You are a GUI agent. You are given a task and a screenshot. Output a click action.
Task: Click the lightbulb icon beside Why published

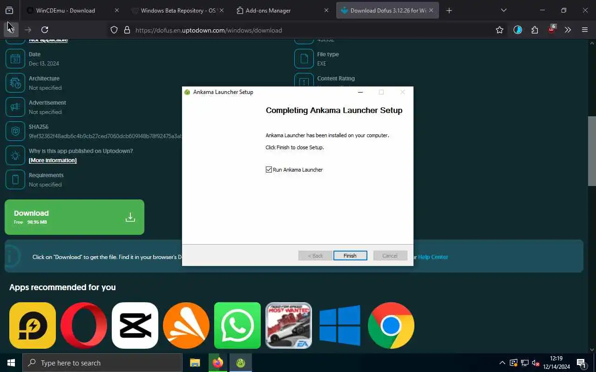(15, 155)
